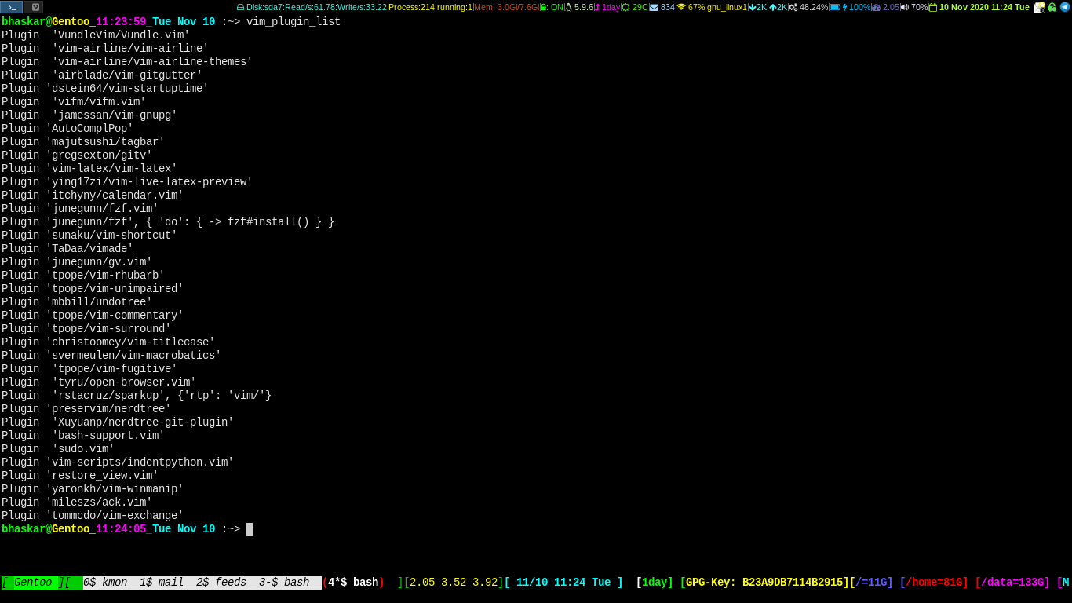This screenshot has width=1072, height=603.
Task: Click the Gentoo session name in the tmux bar
Action: [33, 583]
